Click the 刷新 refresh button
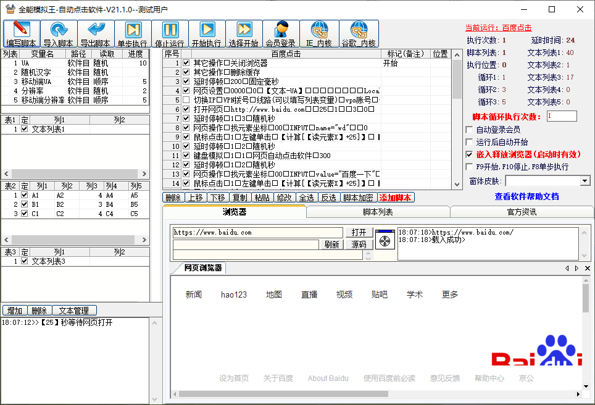 (x=331, y=244)
